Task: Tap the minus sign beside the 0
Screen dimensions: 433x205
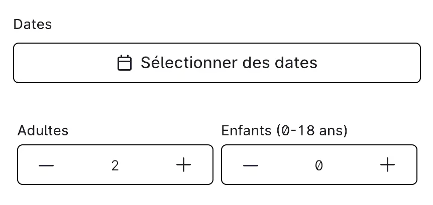Action: coord(251,165)
